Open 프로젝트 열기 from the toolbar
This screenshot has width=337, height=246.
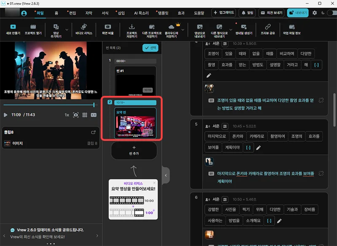pos(33,29)
